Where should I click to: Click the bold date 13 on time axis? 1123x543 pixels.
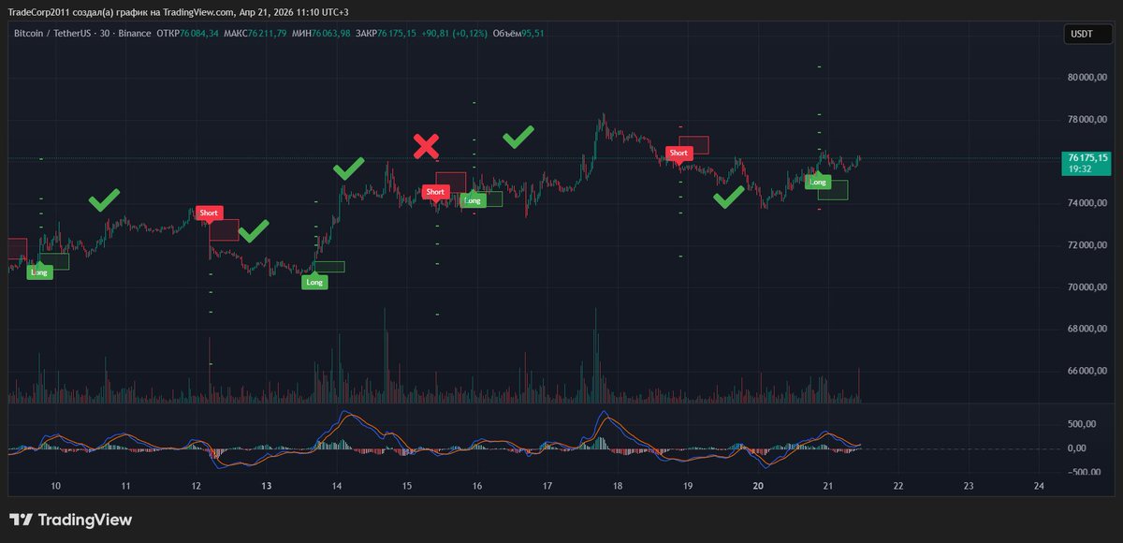pyautogui.click(x=267, y=487)
